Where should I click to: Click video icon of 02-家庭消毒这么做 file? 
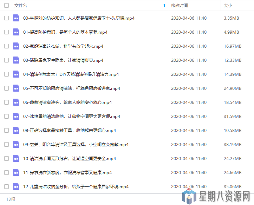tap(16, 46)
